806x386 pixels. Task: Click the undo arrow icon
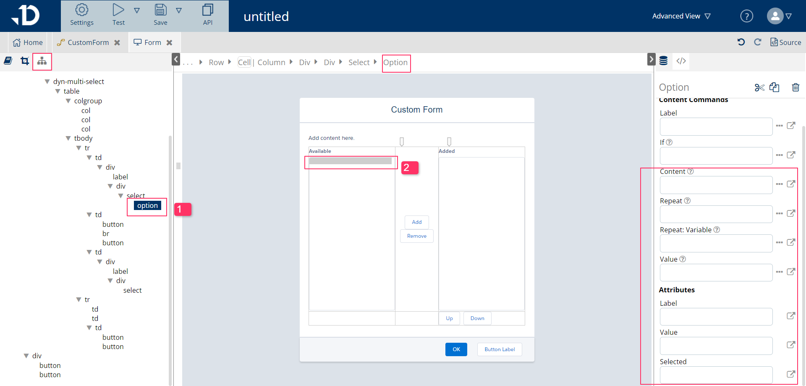(x=741, y=42)
